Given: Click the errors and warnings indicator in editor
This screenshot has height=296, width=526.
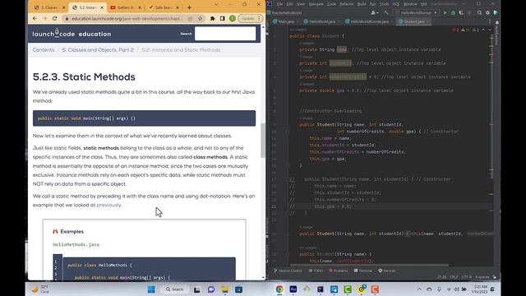Looking at the screenshot, I should point(467,30).
